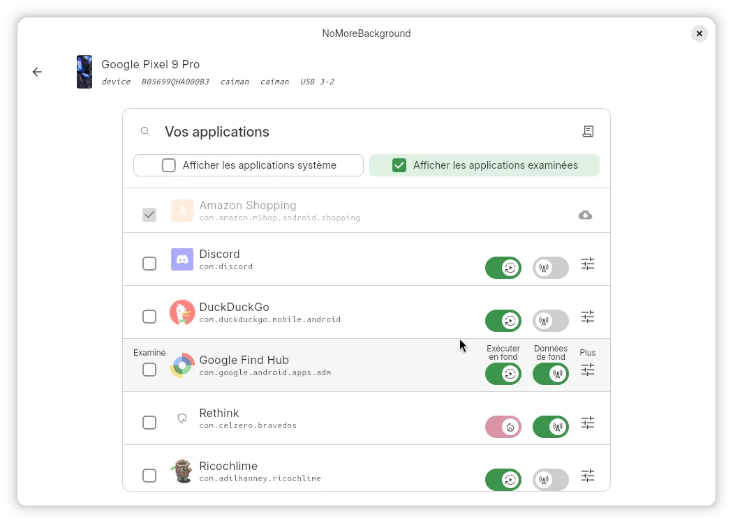Click the Google Pixel 9 Pro title
733x523 pixels.
coord(151,64)
